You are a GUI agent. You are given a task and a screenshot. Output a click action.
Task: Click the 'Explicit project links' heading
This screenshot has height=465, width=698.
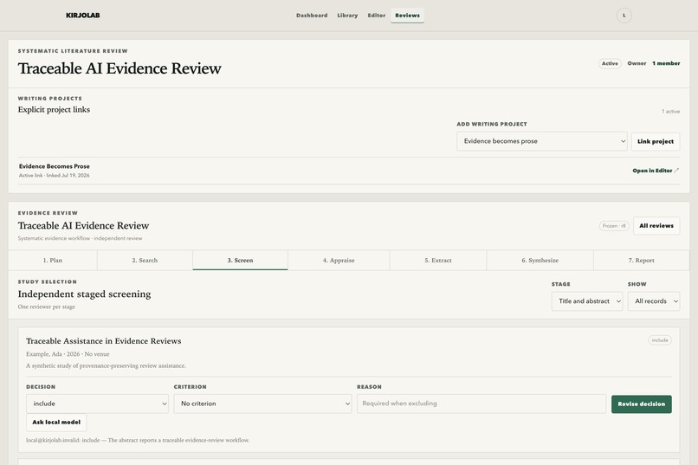point(54,109)
